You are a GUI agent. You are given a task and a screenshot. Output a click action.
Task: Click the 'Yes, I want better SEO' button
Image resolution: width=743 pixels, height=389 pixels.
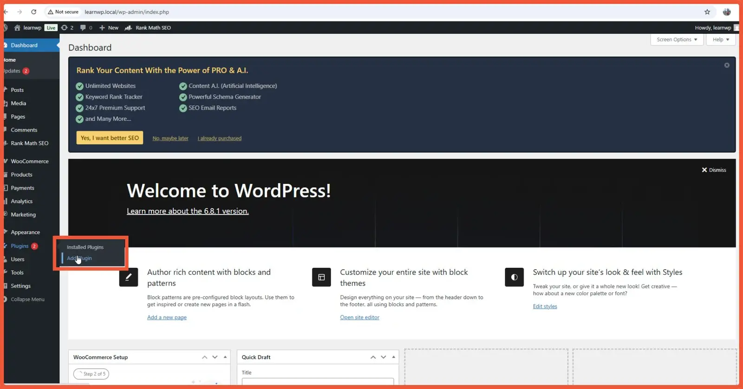(110, 138)
